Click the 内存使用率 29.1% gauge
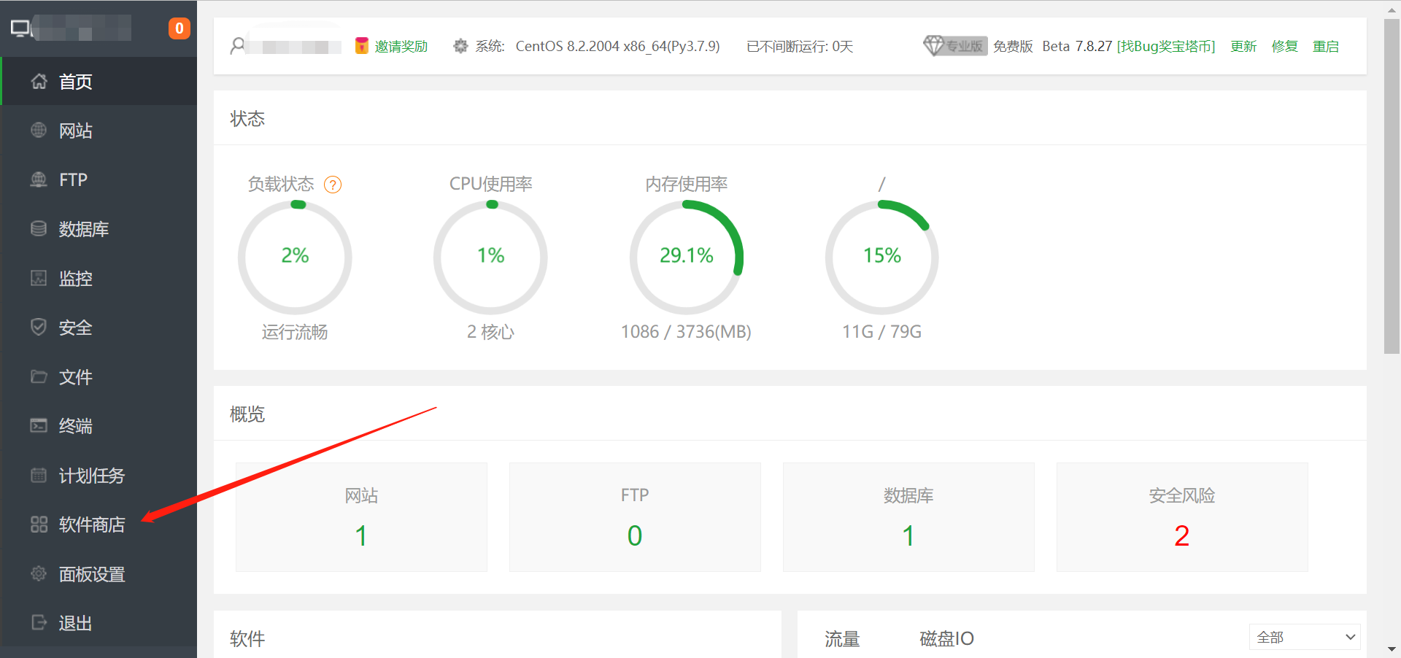The height and width of the screenshot is (658, 1401). point(686,257)
